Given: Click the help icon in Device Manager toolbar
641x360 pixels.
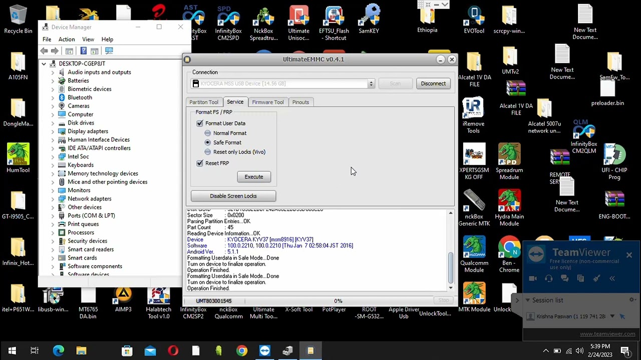Looking at the screenshot, I should (x=83, y=51).
